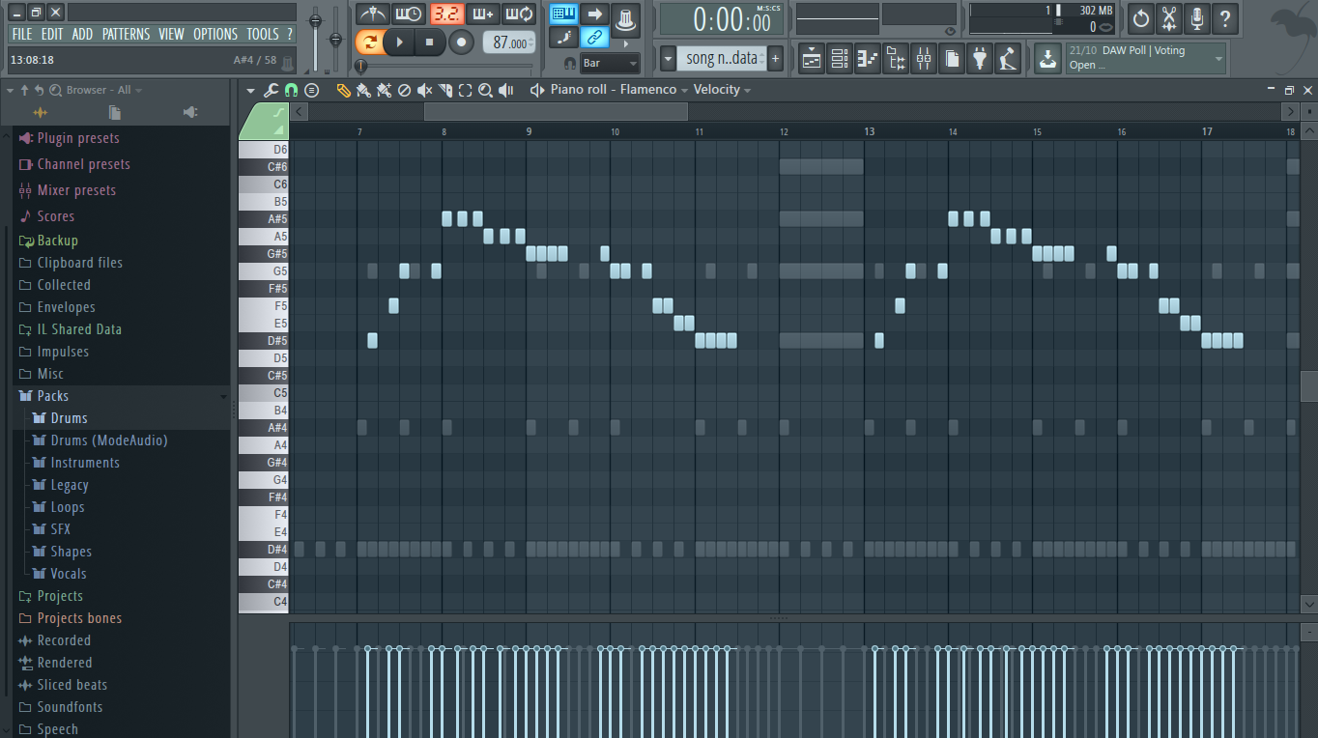Click the song position slider

[x=445, y=66]
